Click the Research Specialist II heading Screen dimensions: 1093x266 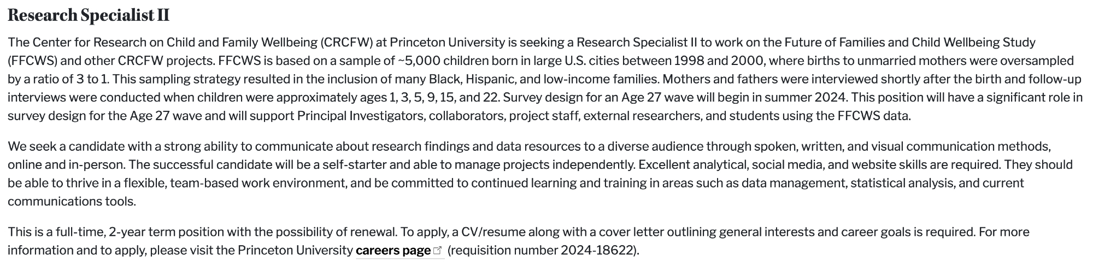tap(89, 16)
